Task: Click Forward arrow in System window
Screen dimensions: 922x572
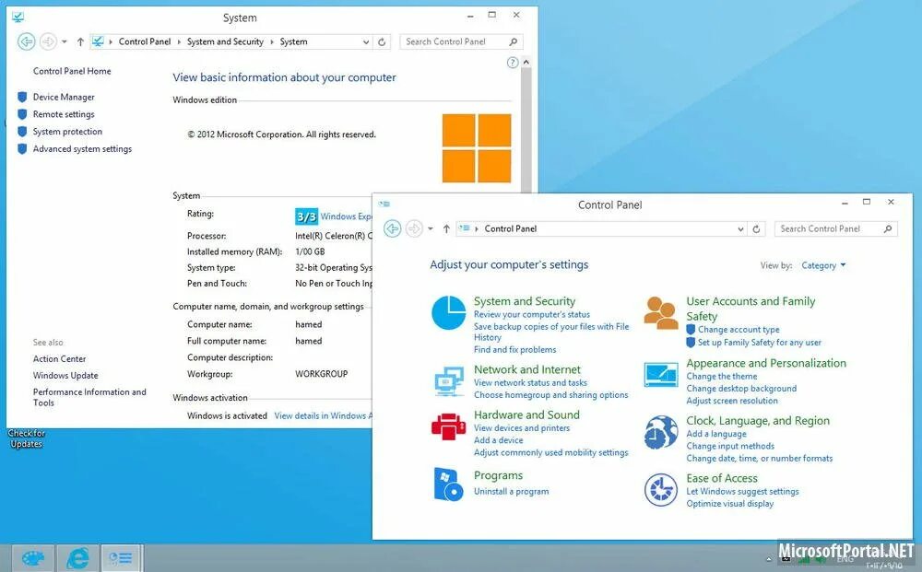Action: pos(48,41)
